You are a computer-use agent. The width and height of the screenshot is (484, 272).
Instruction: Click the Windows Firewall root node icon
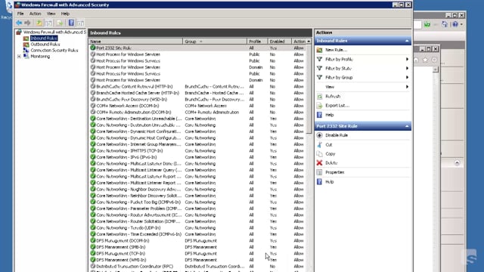(19, 32)
